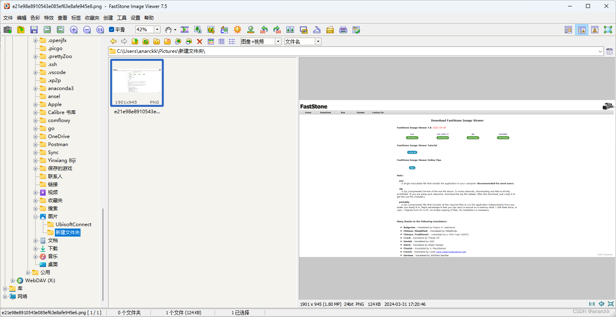Select the 下载 folder in tree
This screenshot has height=317, width=616.
(53, 249)
